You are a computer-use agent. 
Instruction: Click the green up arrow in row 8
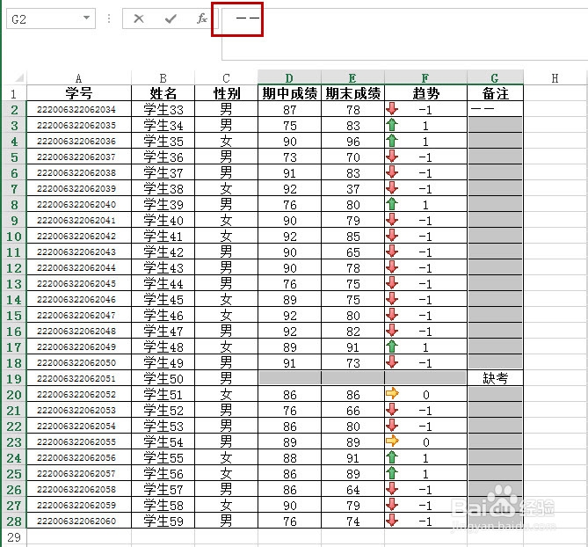[392, 204]
